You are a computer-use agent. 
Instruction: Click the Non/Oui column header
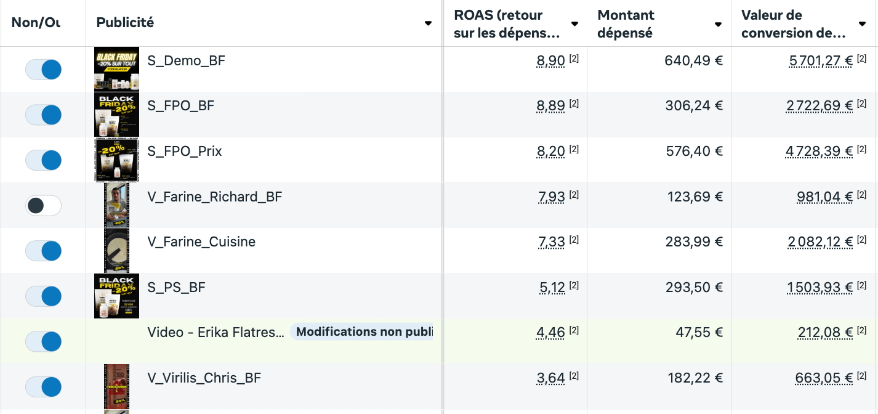coord(36,22)
